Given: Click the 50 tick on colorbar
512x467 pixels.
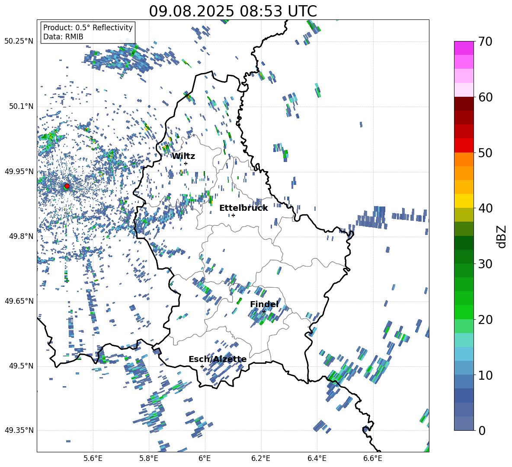Looking at the screenshot, I should pyautogui.click(x=485, y=152).
